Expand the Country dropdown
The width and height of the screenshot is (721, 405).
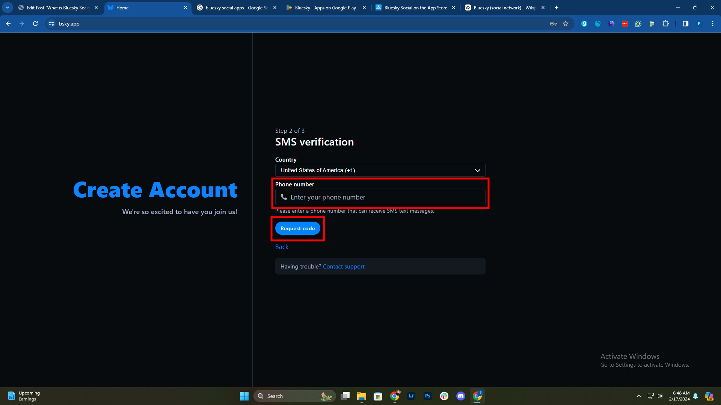point(380,170)
